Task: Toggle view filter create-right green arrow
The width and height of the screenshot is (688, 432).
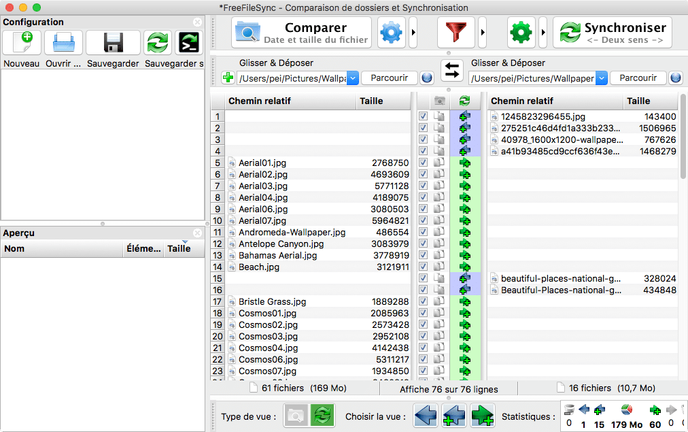Action: point(483,415)
